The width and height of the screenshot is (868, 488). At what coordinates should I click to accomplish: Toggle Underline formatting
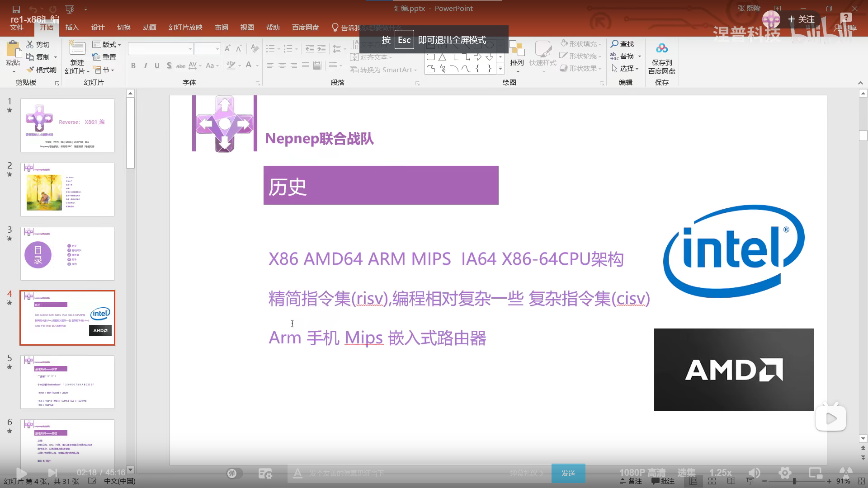(157, 66)
